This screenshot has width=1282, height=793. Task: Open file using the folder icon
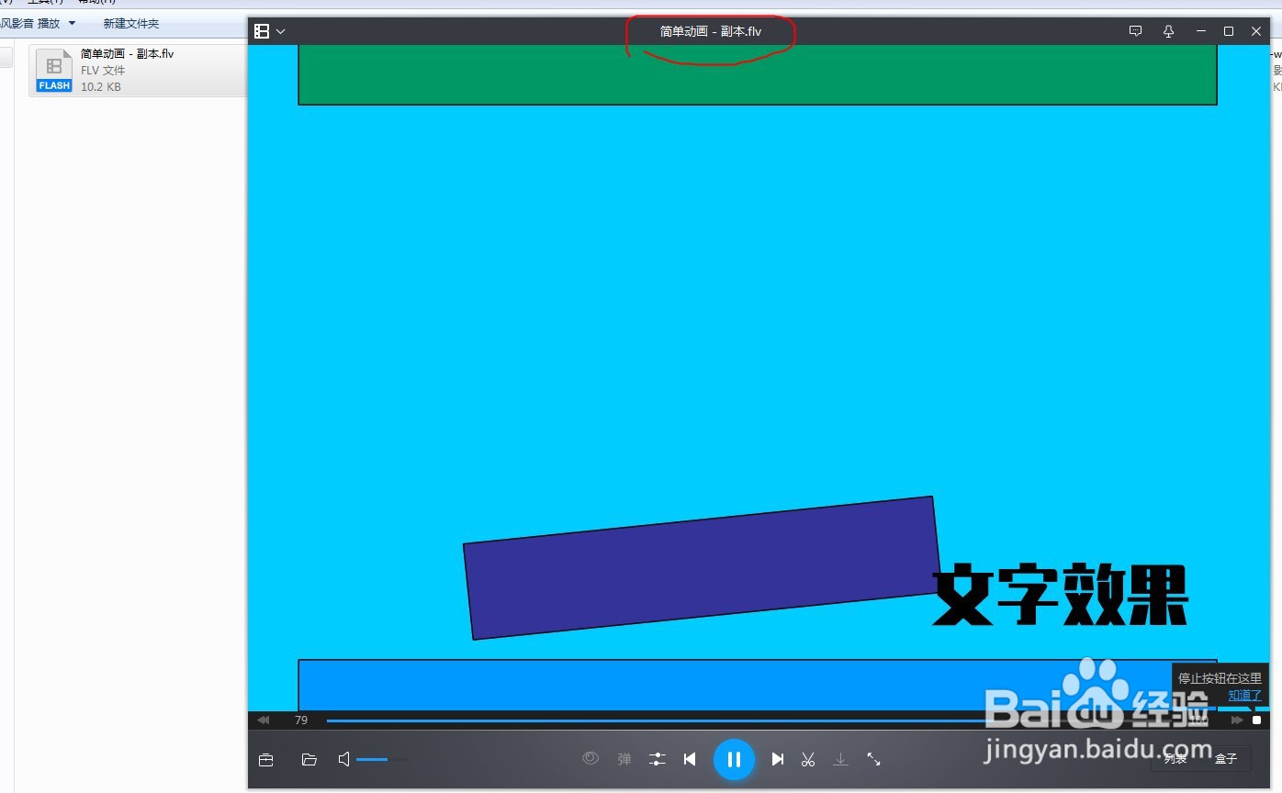309,759
